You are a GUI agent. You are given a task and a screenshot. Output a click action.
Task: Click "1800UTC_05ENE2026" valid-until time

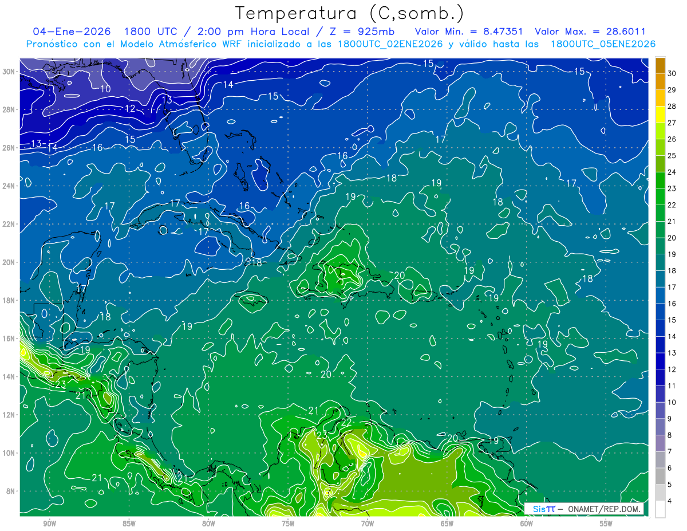[x=602, y=44]
